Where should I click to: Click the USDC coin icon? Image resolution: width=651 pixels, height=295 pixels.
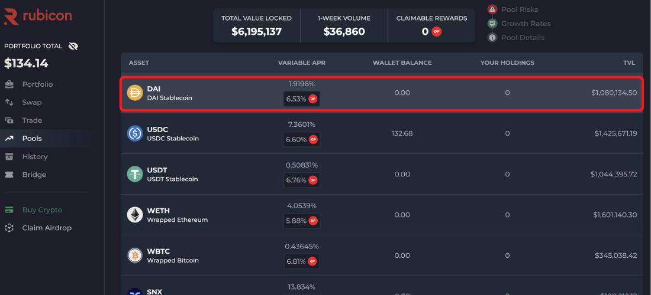pos(135,133)
